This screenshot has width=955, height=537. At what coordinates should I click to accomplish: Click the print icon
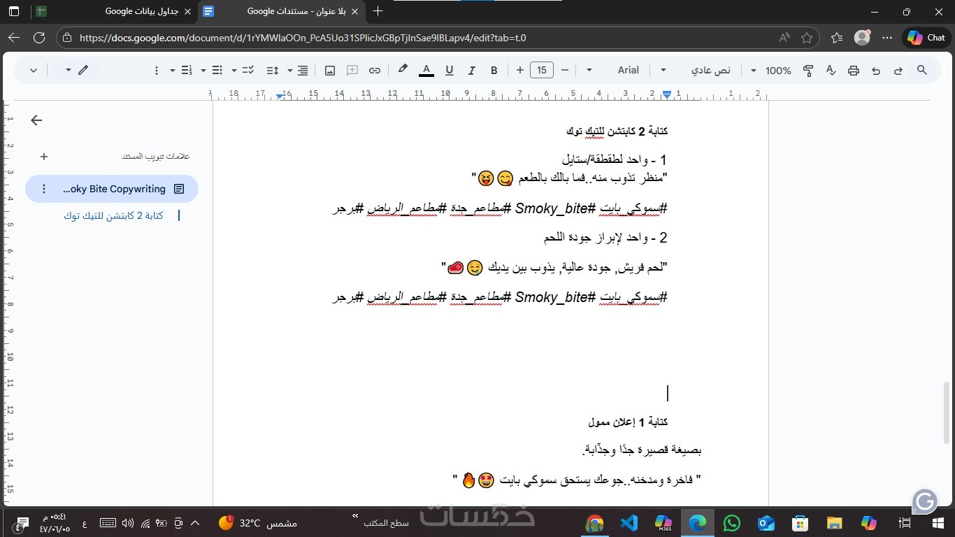[853, 70]
